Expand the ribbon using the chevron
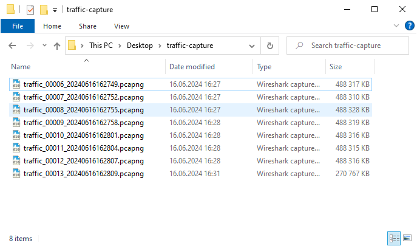 (398, 26)
